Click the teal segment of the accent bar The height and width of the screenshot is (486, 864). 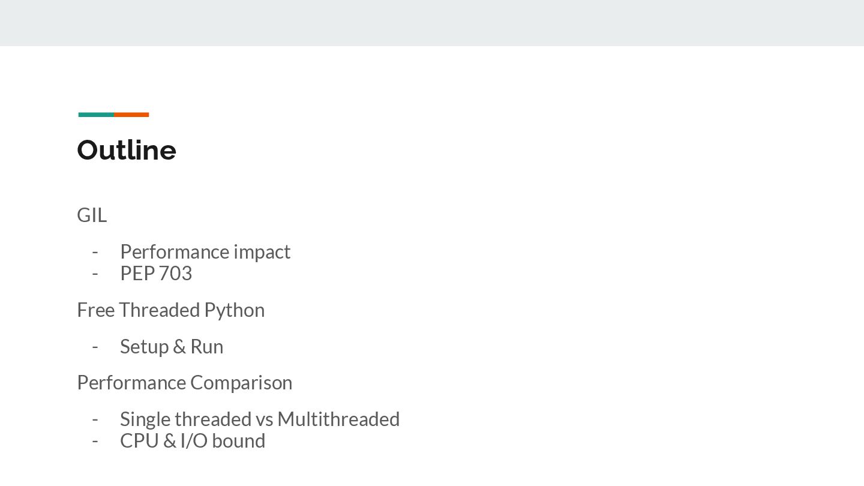tap(96, 115)
